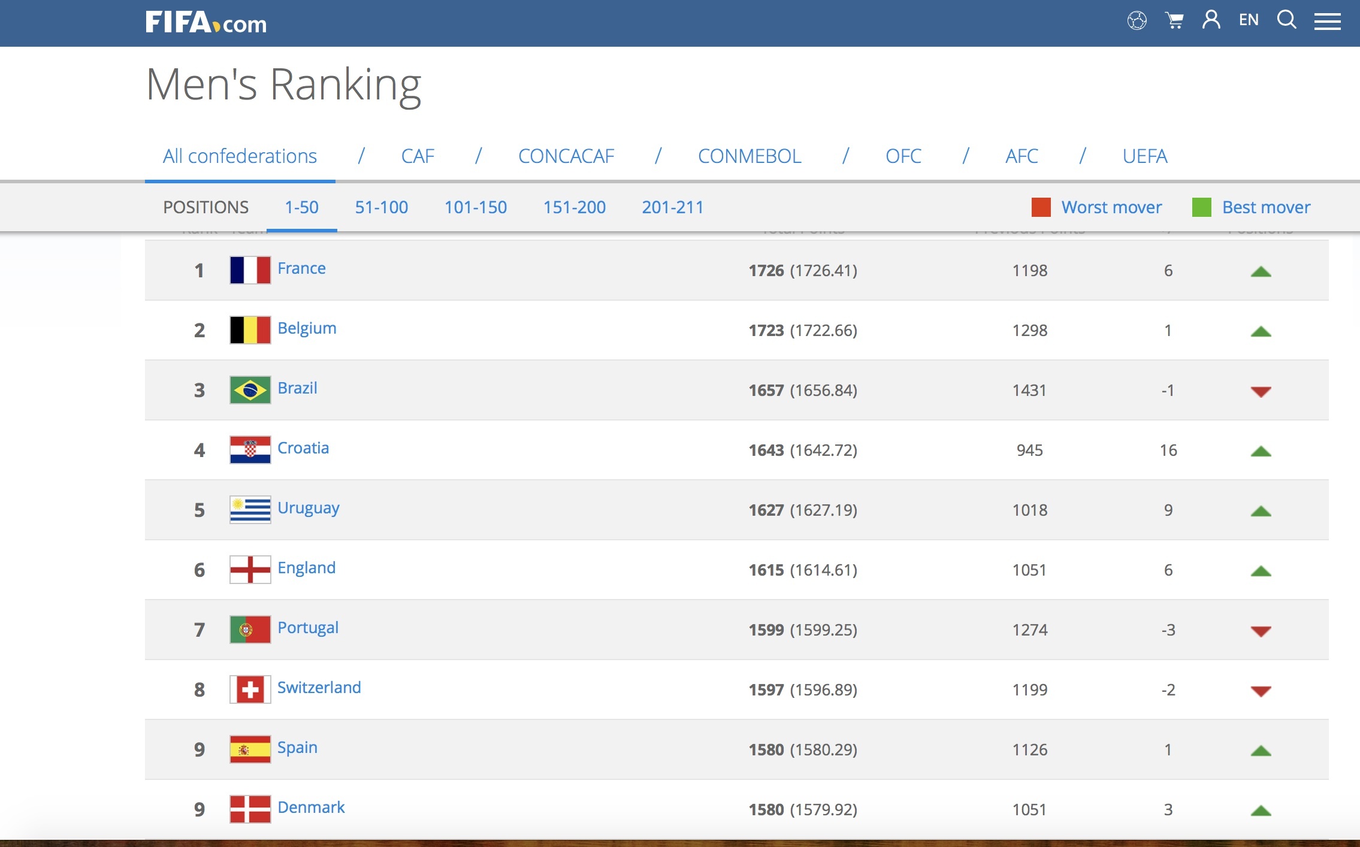The width and height of the screenshot is (1360, 847).
Task: Open the search magnifier icon
Action: [1286, 20]
